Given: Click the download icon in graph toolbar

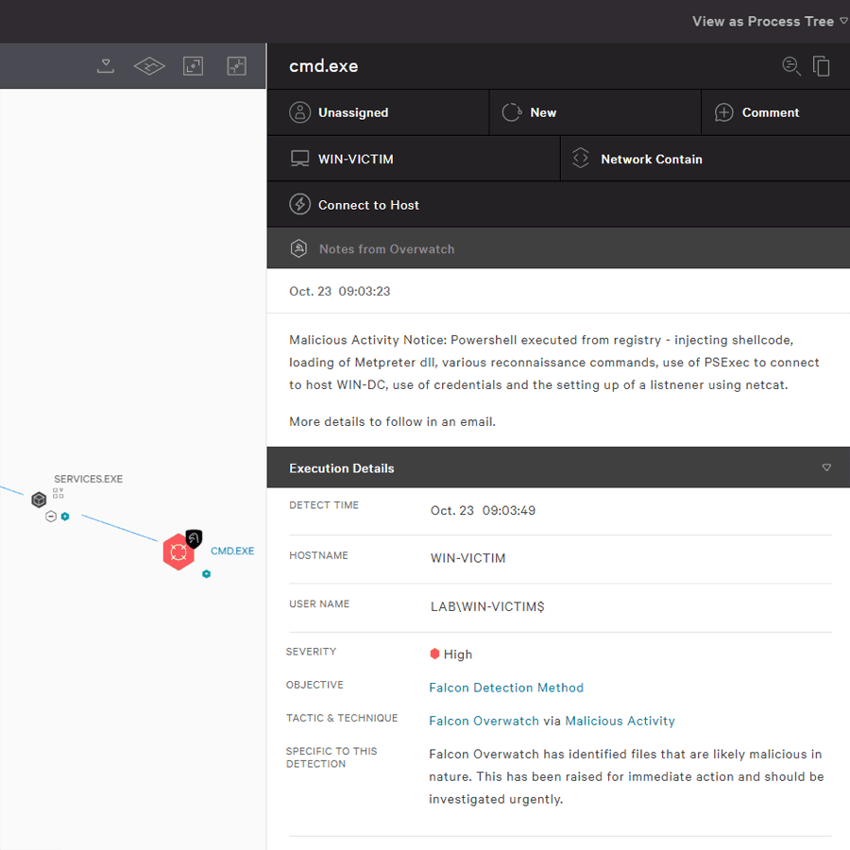Looking at the screenshot, I should pyautogui.click(x=106, y=66).
